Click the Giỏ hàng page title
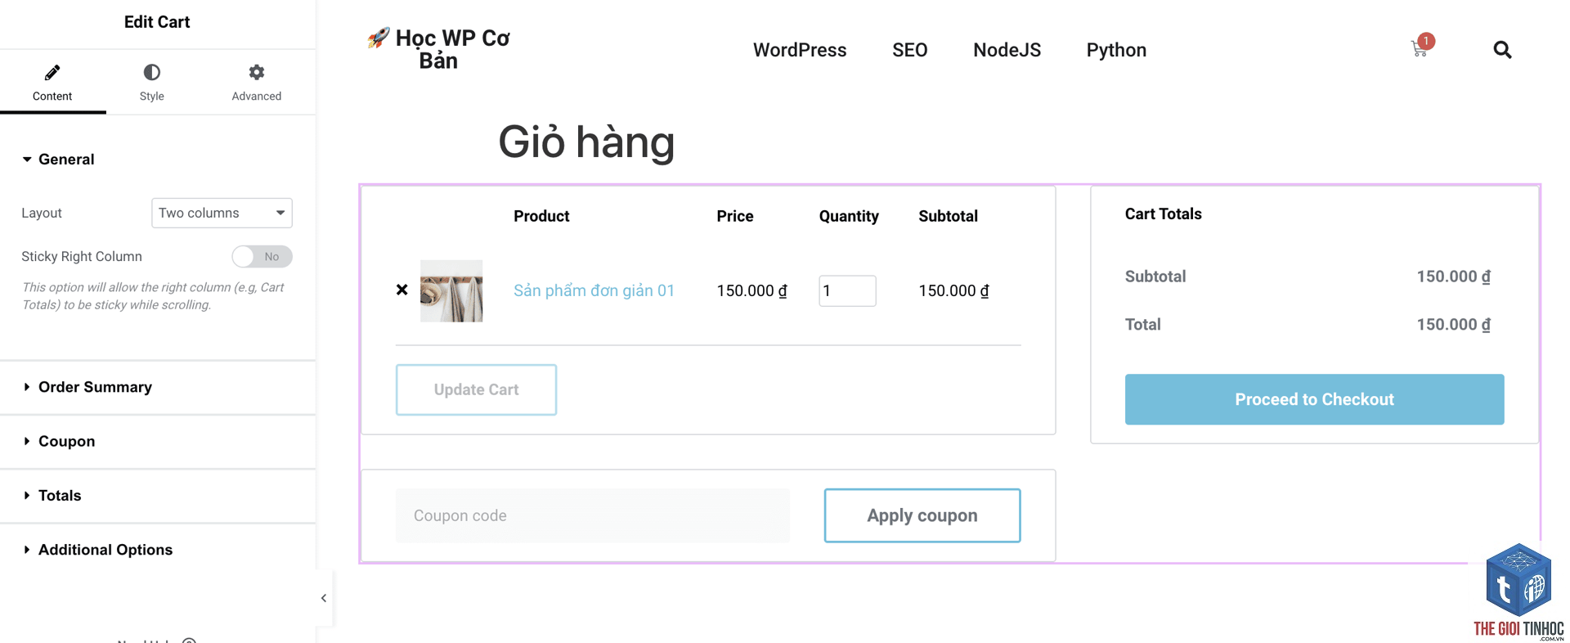The width and height of the screenshot is (1570, 643). 586,142
